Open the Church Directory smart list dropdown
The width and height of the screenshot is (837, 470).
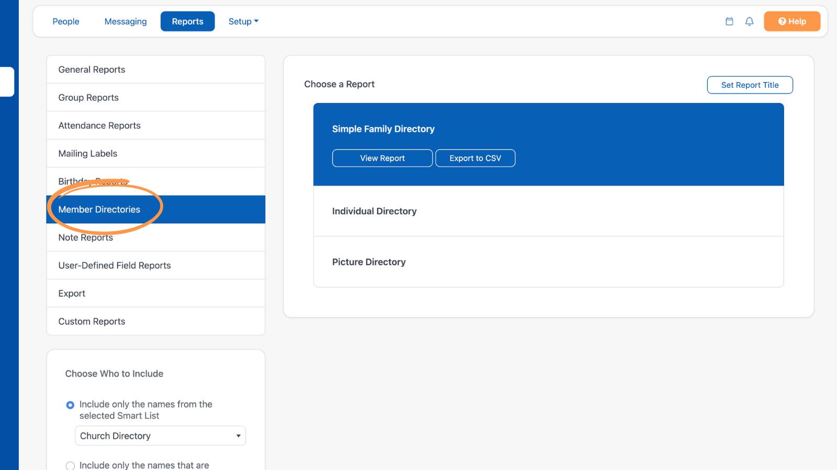[x=160, y=436]
